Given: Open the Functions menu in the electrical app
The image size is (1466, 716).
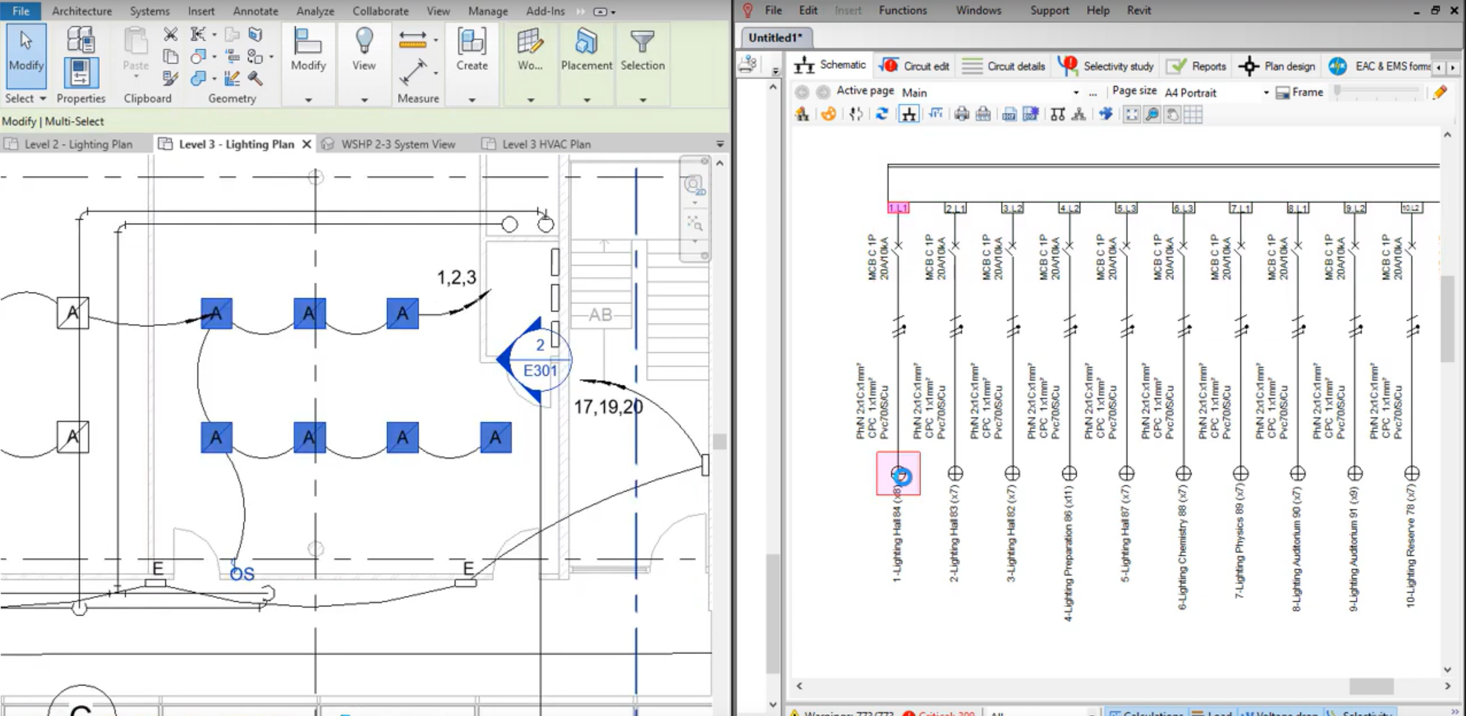Looking at the screenshot, I should click(902, 10).
